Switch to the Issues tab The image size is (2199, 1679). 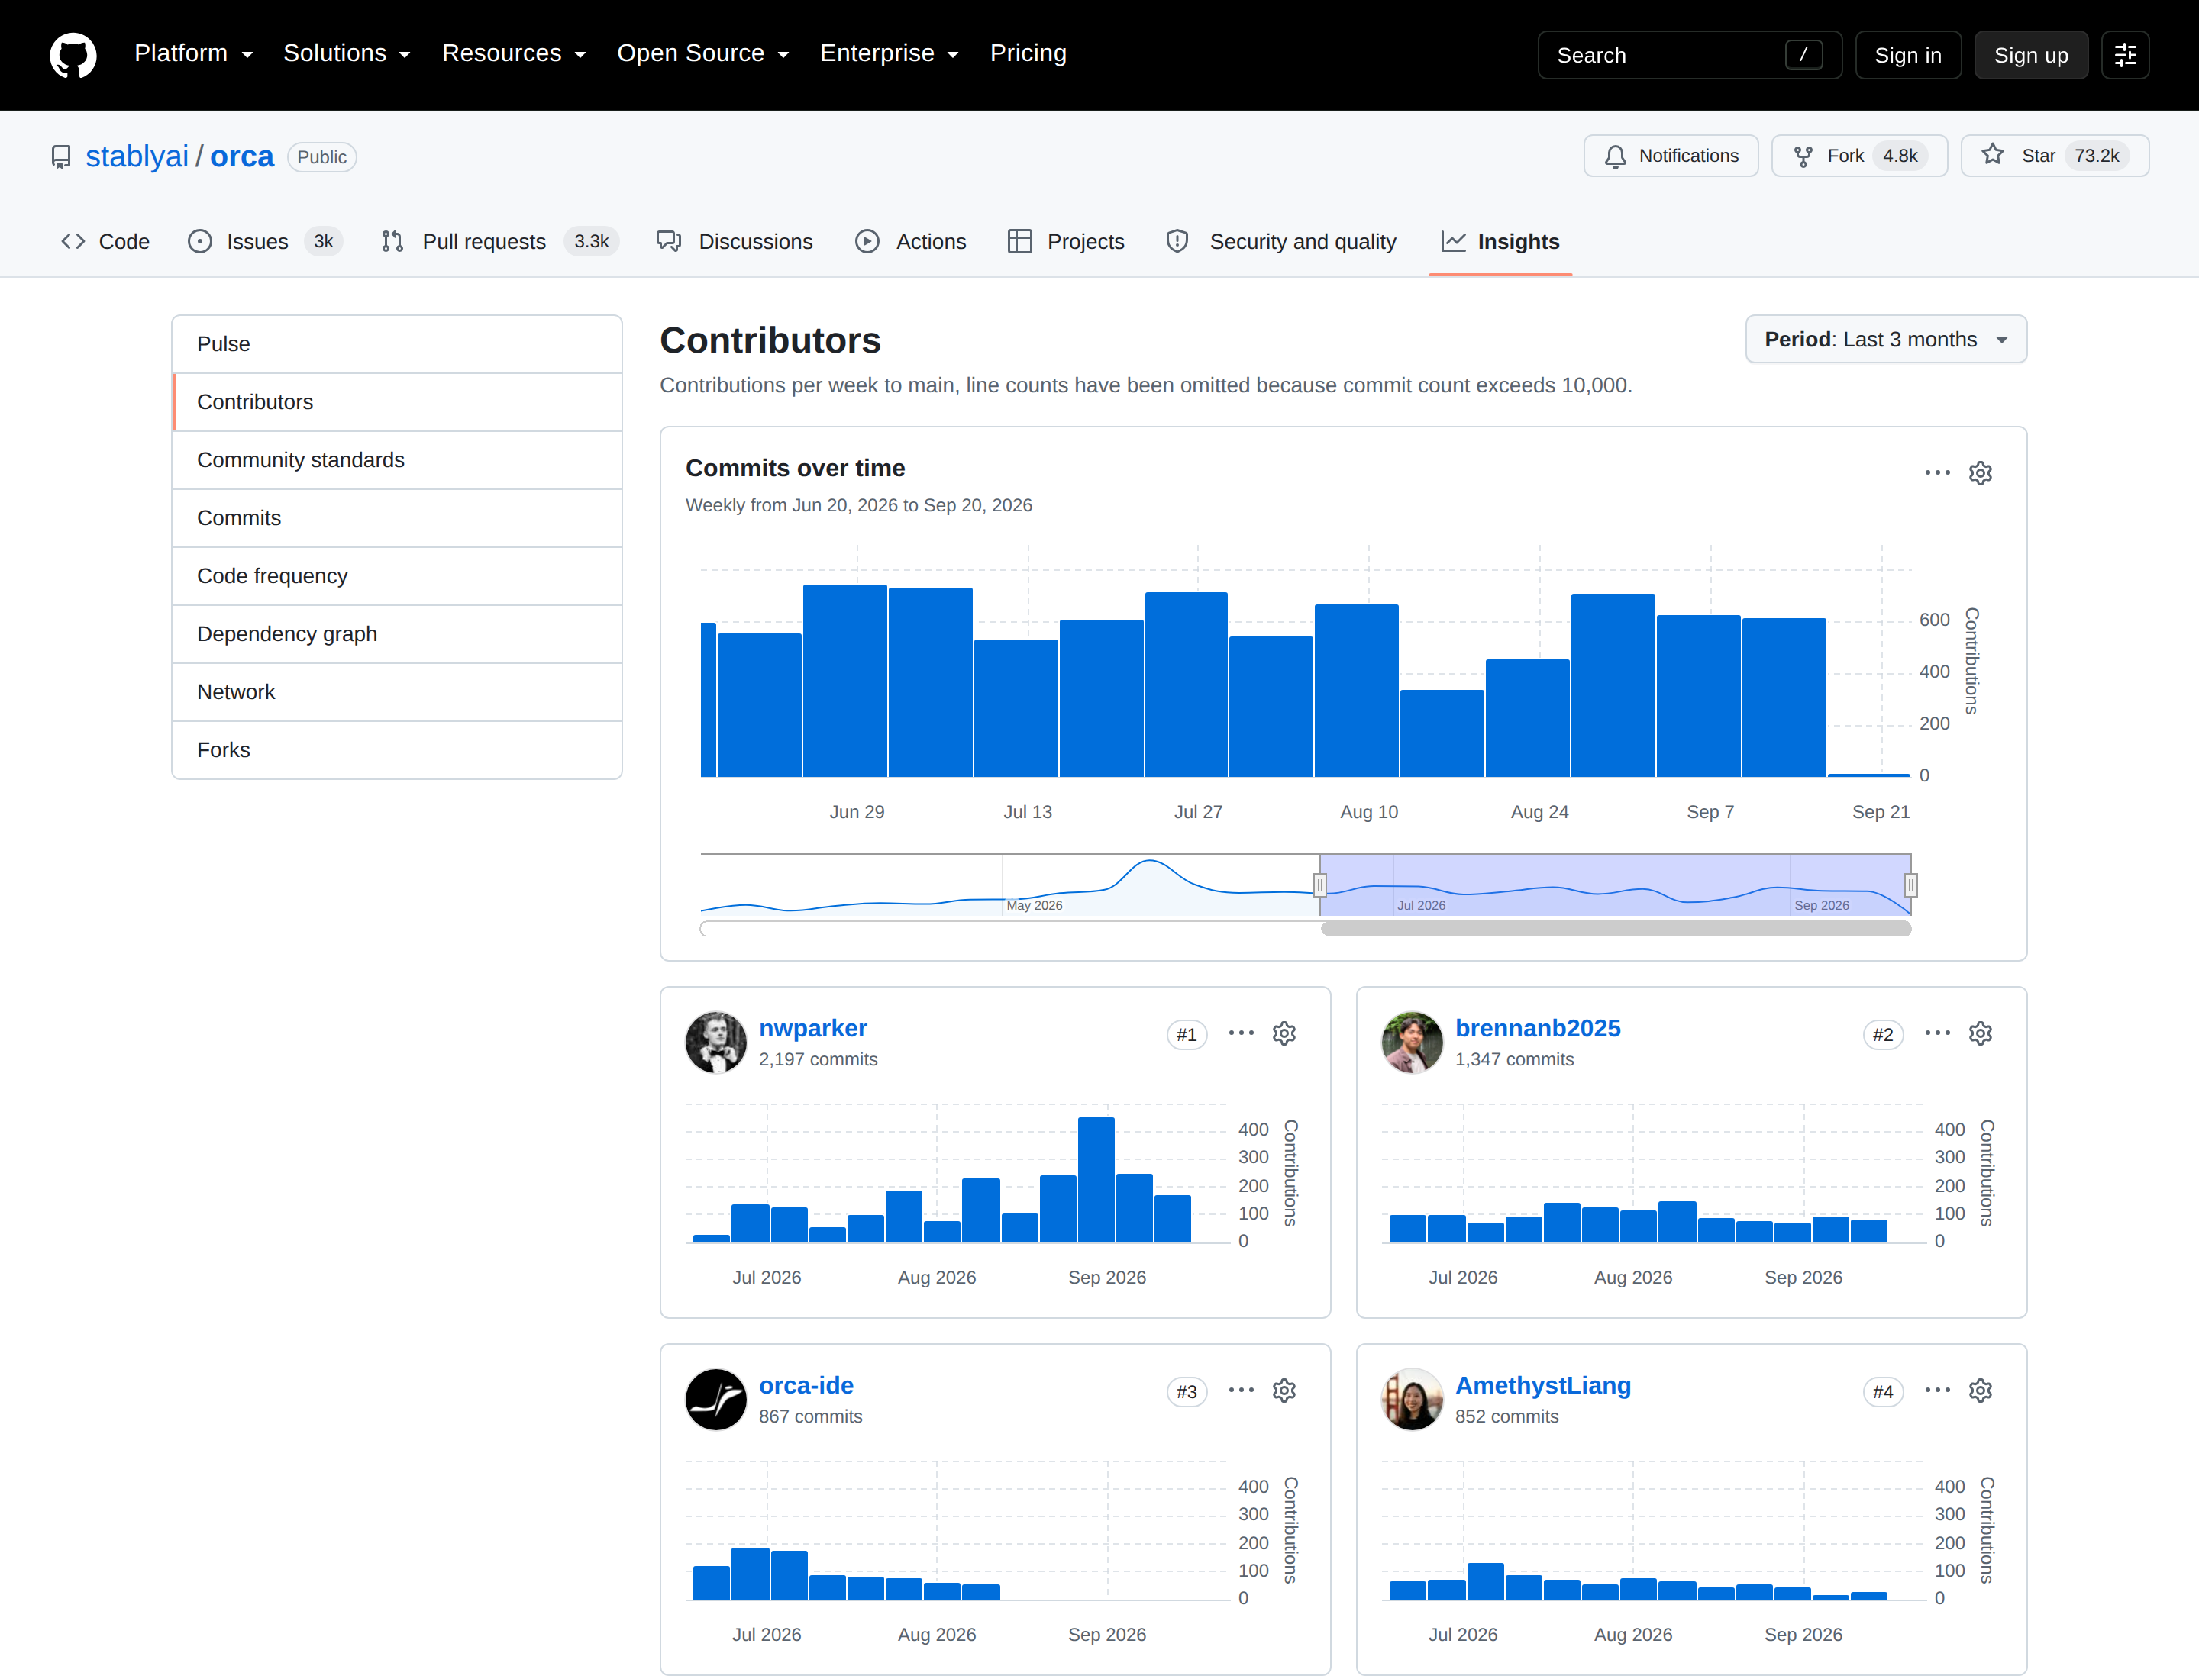pos(265,242)
